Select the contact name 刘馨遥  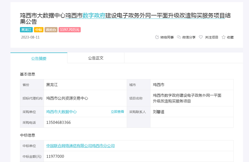(x=159, y=112)
